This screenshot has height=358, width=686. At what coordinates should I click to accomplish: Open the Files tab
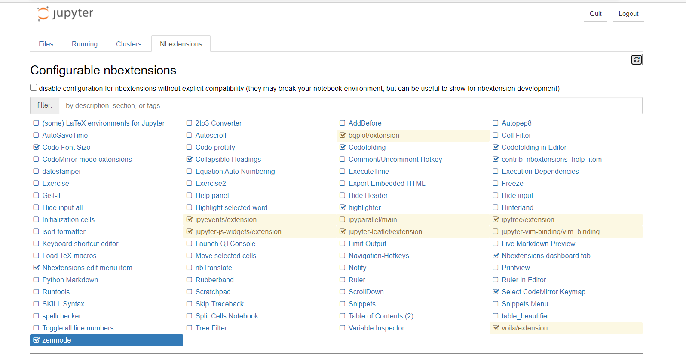point(46,43)
